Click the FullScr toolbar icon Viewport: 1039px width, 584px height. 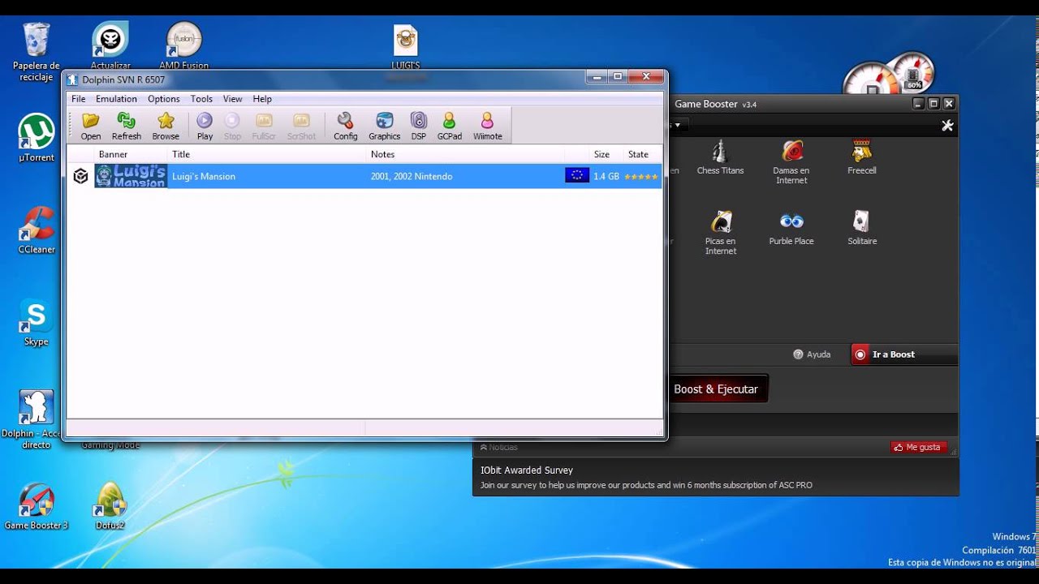pyautogui.click(x=264, y=127)
